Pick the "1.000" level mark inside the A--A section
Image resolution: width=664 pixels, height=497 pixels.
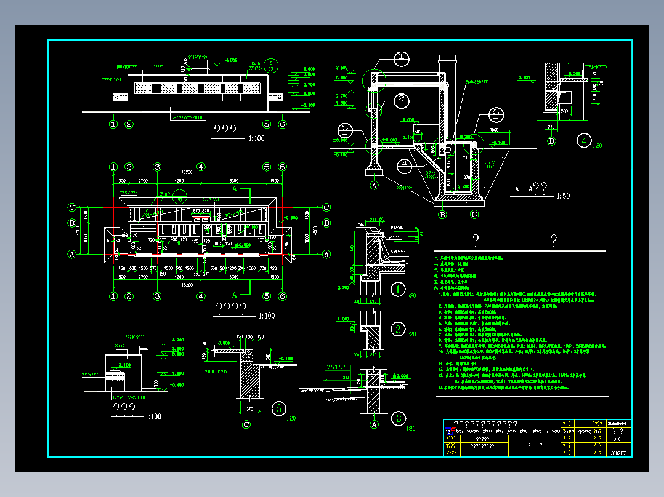pyautogui.click(x=408, y=120)
